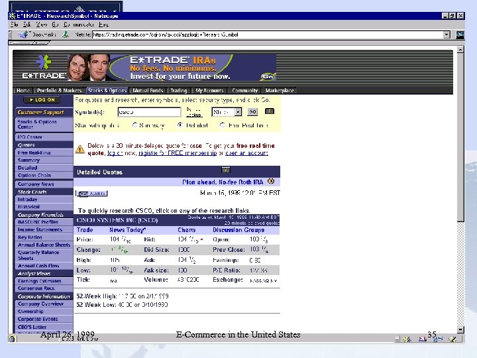Screen dimensions: 477x358
Task: Click the Discussion Groups link
Action: coord(238,230)
